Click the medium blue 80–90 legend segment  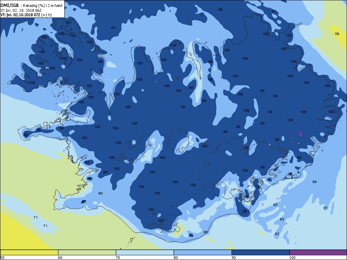click(x=203, y=252)
